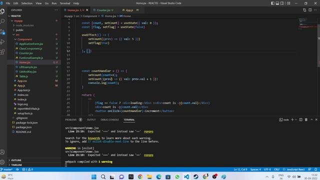
Task: Open Windows taskbar search
Action: coord(103,176)
